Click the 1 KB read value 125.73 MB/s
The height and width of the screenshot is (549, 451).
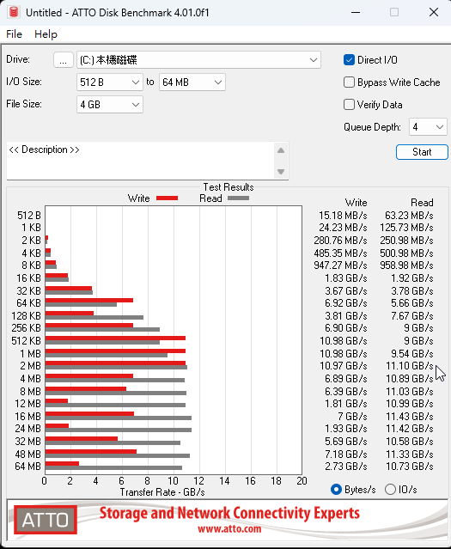[x=406, y=228]
